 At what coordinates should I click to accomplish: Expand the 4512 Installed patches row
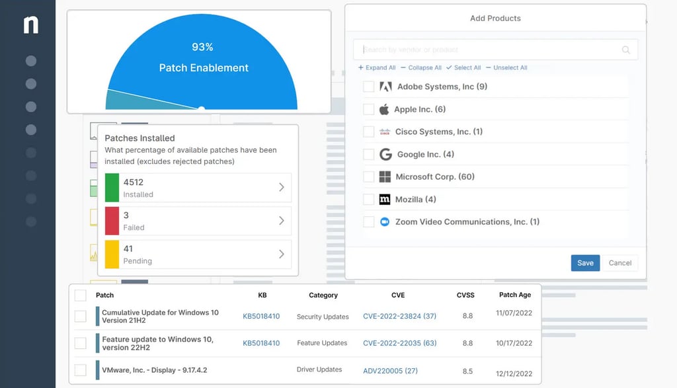point(281,188)
